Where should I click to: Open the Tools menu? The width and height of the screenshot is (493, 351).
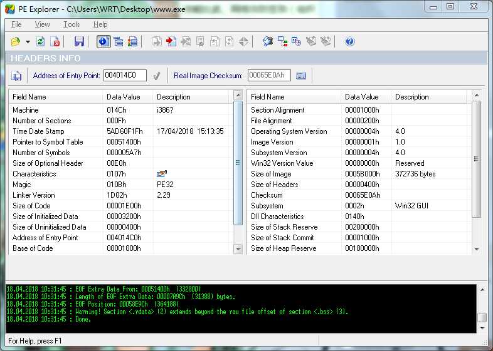72,24
